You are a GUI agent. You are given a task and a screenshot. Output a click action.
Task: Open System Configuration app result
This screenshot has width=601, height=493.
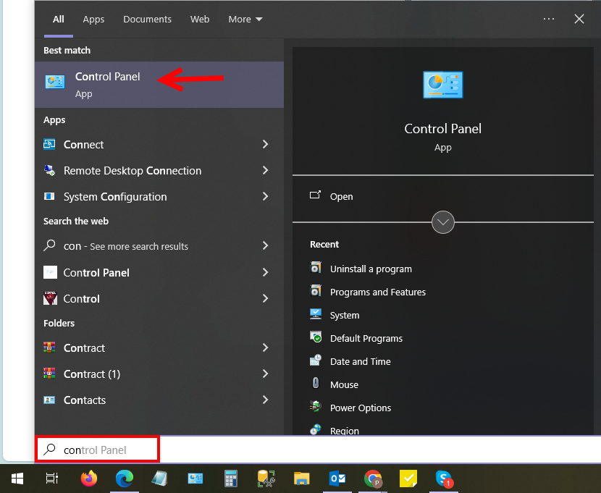(x=159, y=196)
